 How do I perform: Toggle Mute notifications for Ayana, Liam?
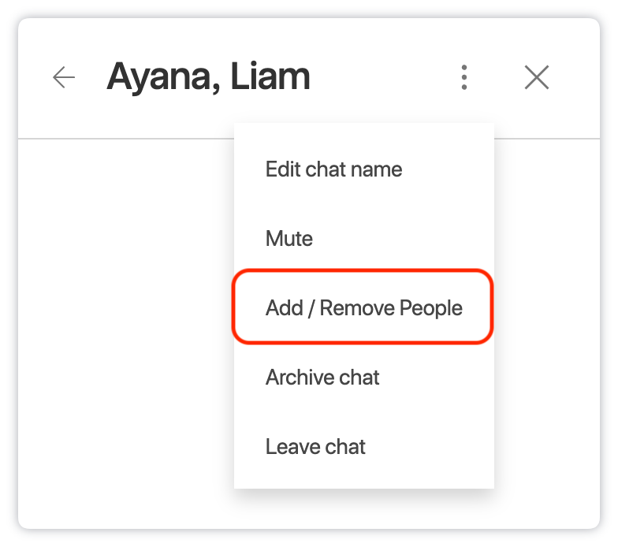(364, 238)
